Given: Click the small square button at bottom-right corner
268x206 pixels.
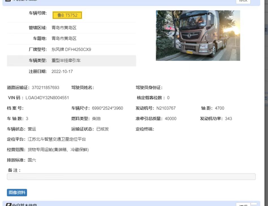Looking at the screenshot, I should 254,204.
